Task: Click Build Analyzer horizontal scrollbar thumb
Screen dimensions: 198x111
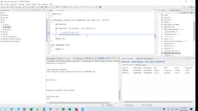Action: coord(158,102)
